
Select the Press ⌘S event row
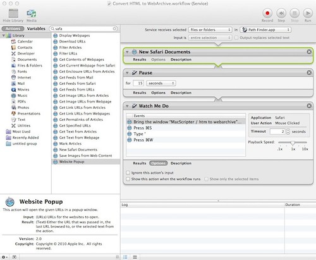click(186, 128)
